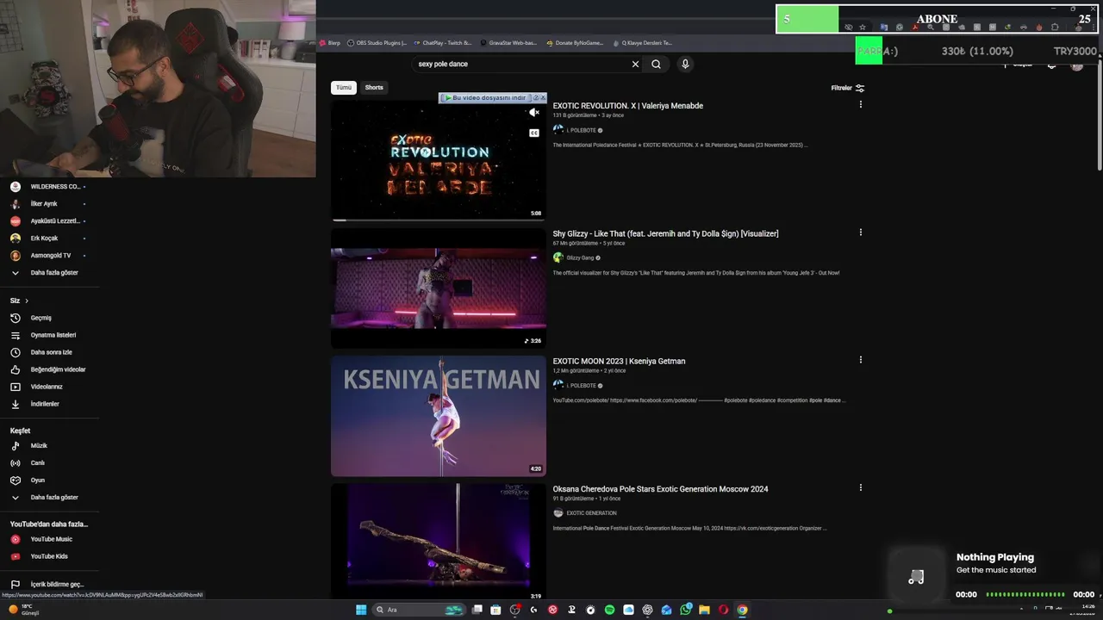Screen dimensions: 1103x620
Task: Open Glizzy Gang channel link
Action: [x=580, y=257]
